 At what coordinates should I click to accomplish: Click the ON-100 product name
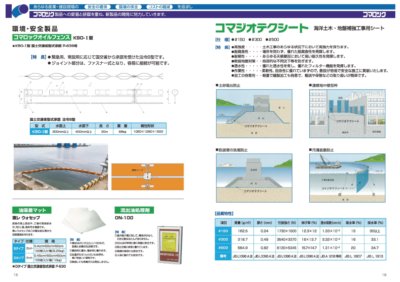click(124, 218)
